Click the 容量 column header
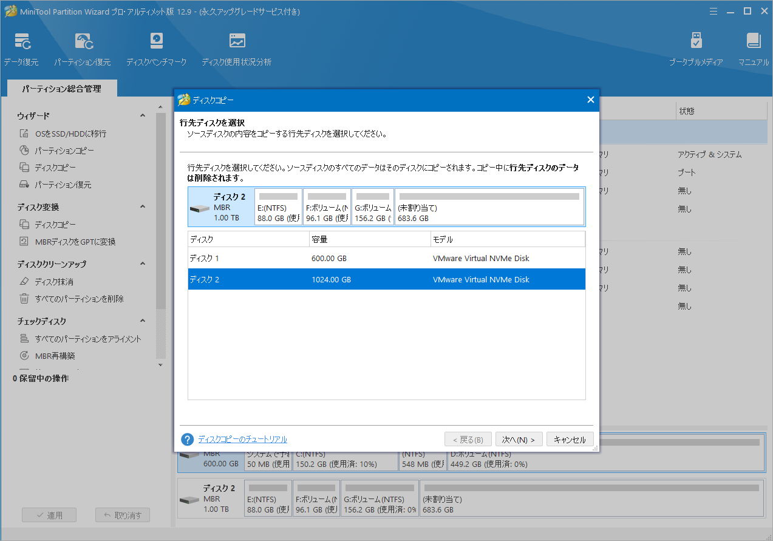This screenshot has width=773, height=541. 370,239
